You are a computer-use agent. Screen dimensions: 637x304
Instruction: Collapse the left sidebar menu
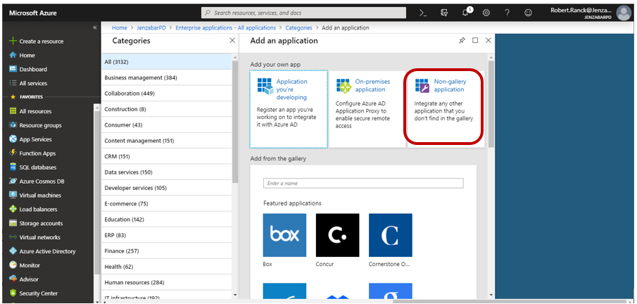[95, 27]
